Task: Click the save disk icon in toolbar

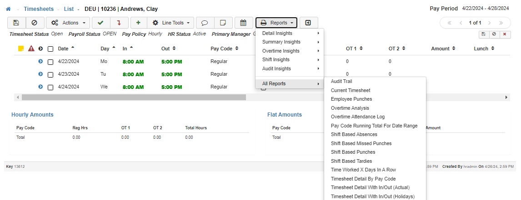Action: tap(16, 23)
